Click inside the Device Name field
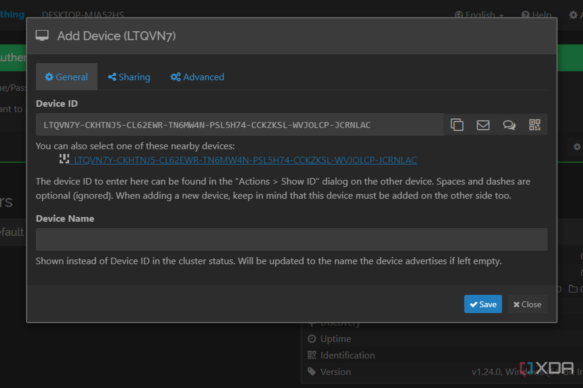Screen dimensions: 583x388 [x=291, y=239]
